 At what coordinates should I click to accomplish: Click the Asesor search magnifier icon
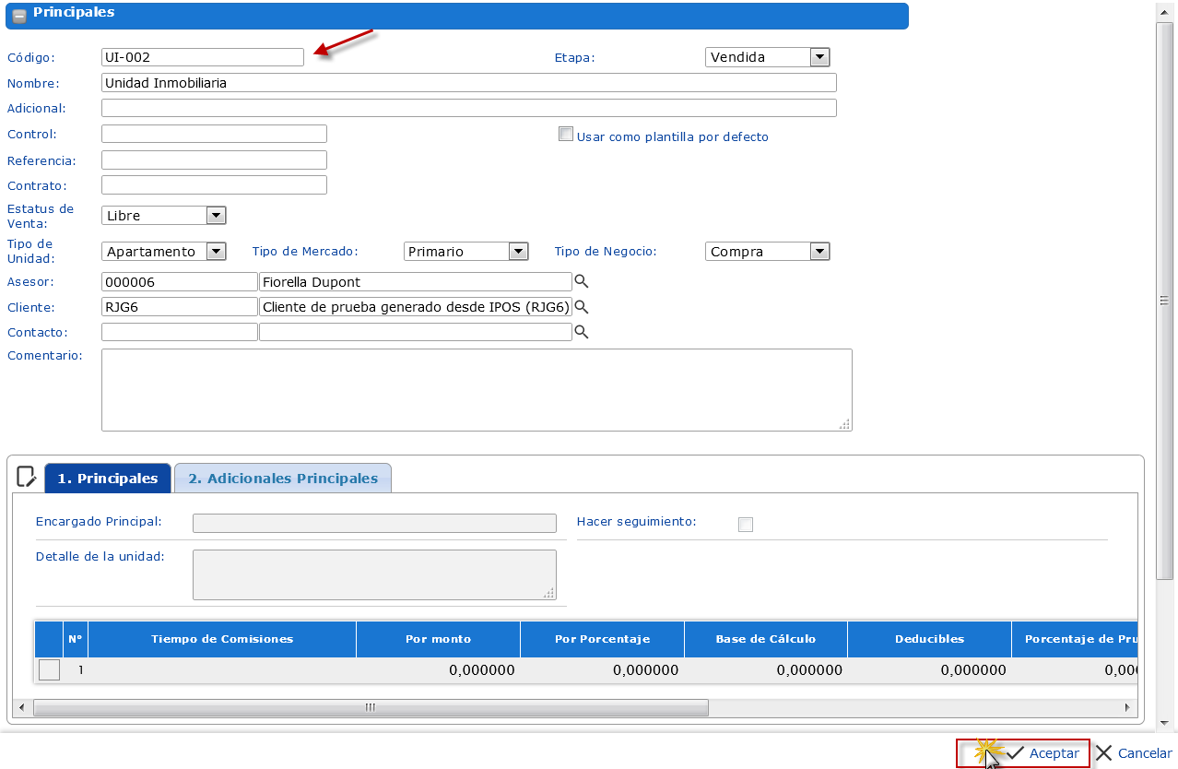coord(582,281)
